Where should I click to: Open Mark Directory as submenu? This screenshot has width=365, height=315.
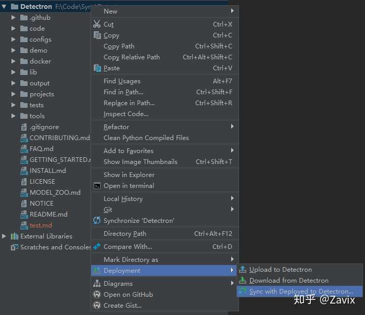coord(165,260)
